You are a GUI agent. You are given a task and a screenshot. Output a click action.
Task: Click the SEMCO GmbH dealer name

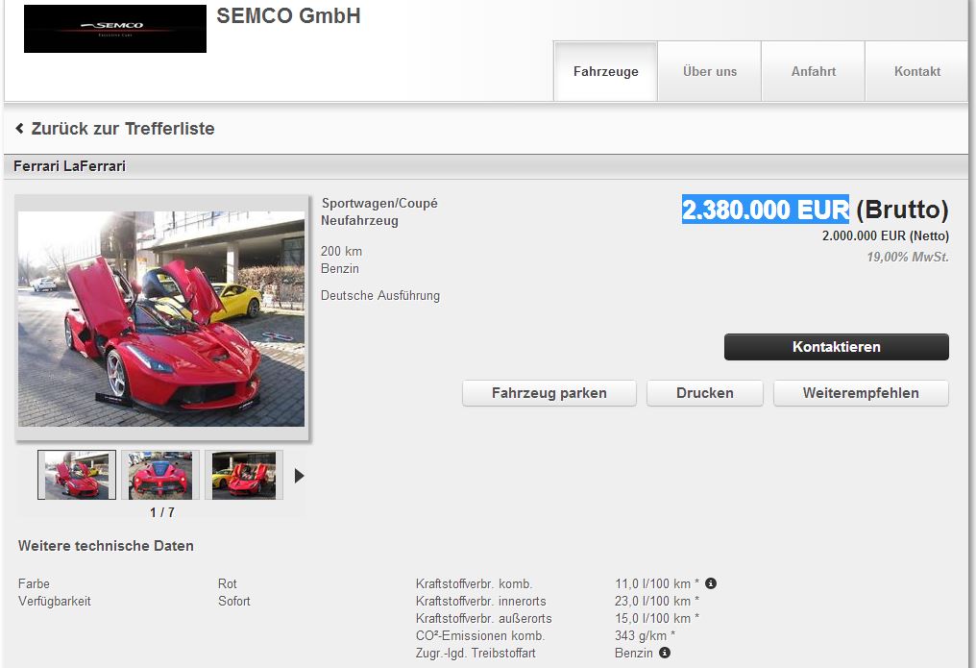[x=288, y=15]
